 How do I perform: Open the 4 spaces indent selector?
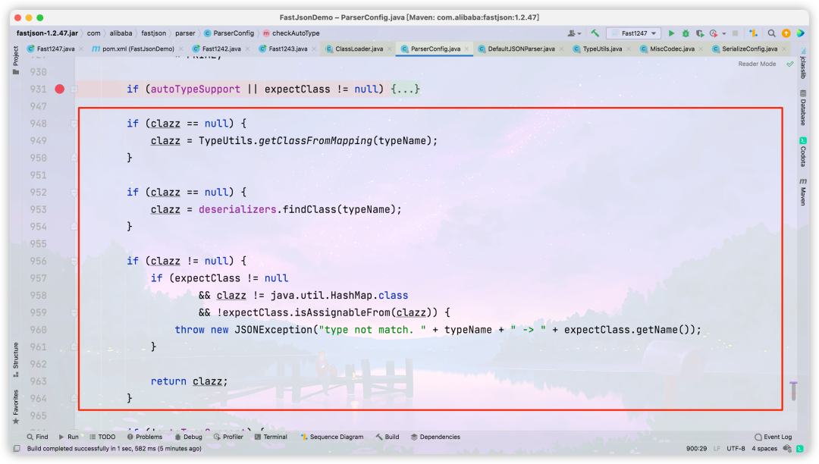(764, 448)
